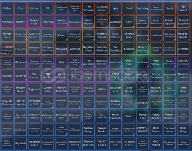The height and width of the screenshot is (151, 192).
Task: Select the Fallen inventory tile
Action: (7, 8)
